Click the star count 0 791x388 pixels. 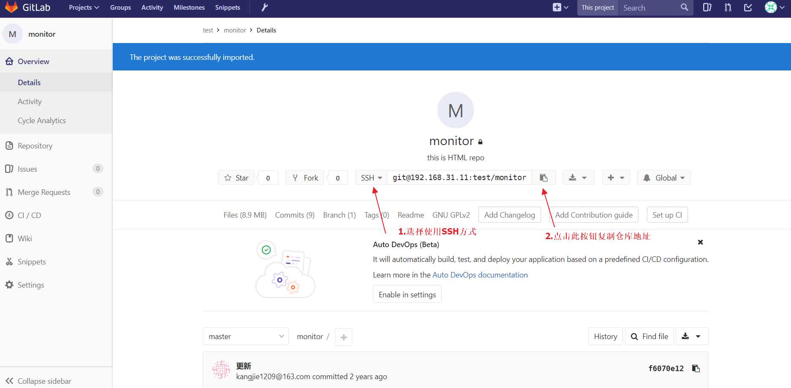coord(268,178)
